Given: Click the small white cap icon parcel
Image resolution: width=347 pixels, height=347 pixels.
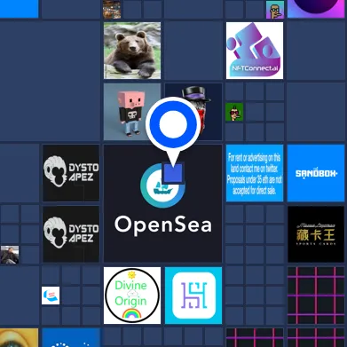Looking at the screenshot, I should [x=51, y=296].
